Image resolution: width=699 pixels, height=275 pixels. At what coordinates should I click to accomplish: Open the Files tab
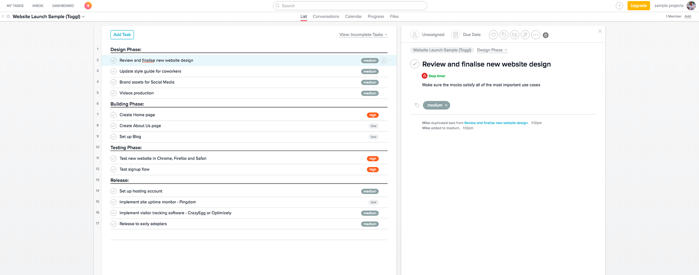pos(394,16)
